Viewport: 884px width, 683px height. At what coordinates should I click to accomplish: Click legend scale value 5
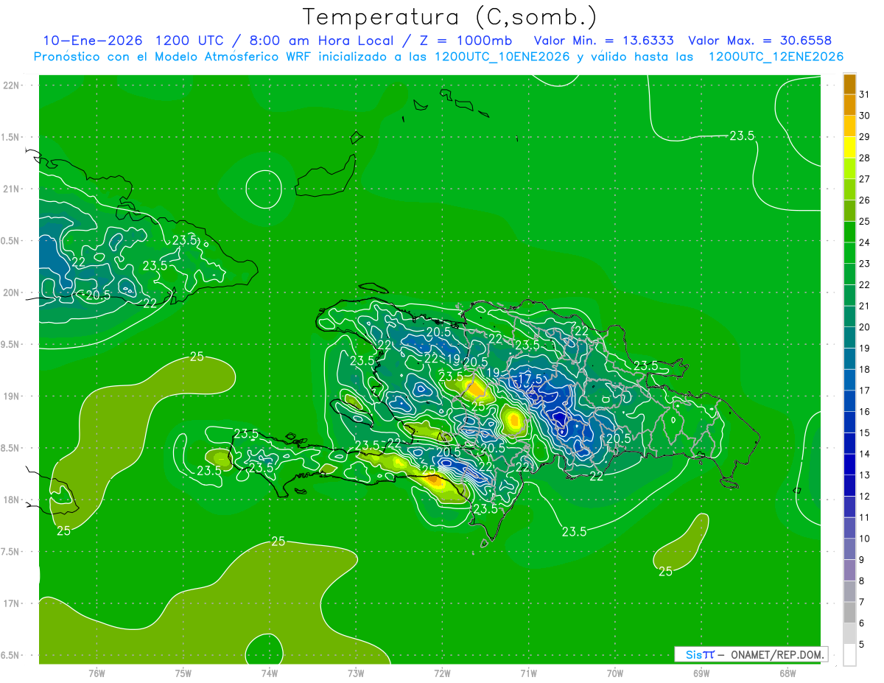[862, 645]
